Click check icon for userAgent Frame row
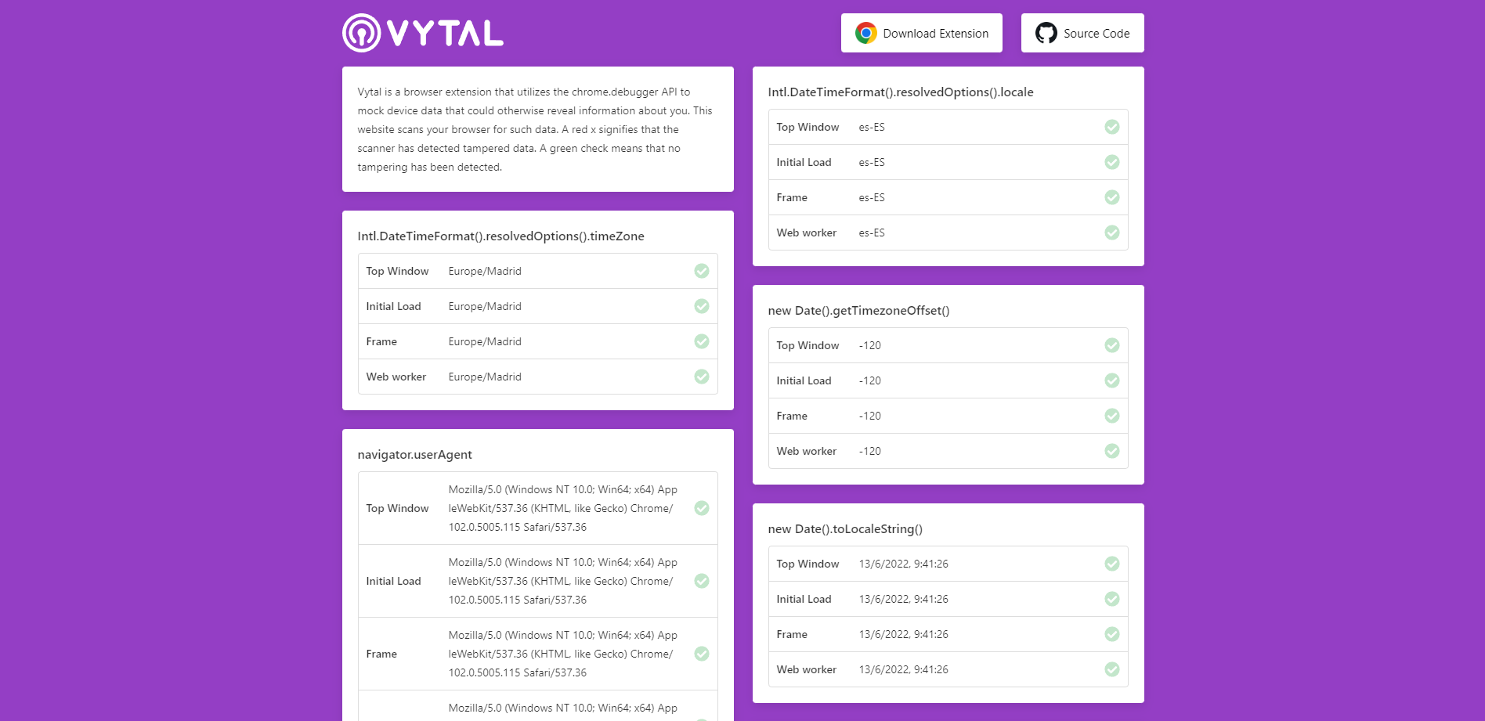The width and height of the screenshot is (1485, 721). [x=702, y=654]
